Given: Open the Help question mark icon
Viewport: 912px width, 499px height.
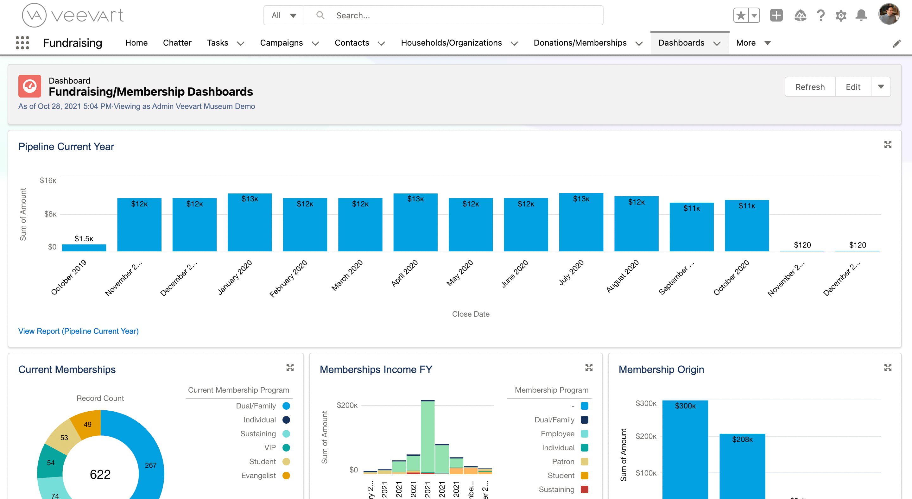Looking at the screenshot, I should pos(821,15).
